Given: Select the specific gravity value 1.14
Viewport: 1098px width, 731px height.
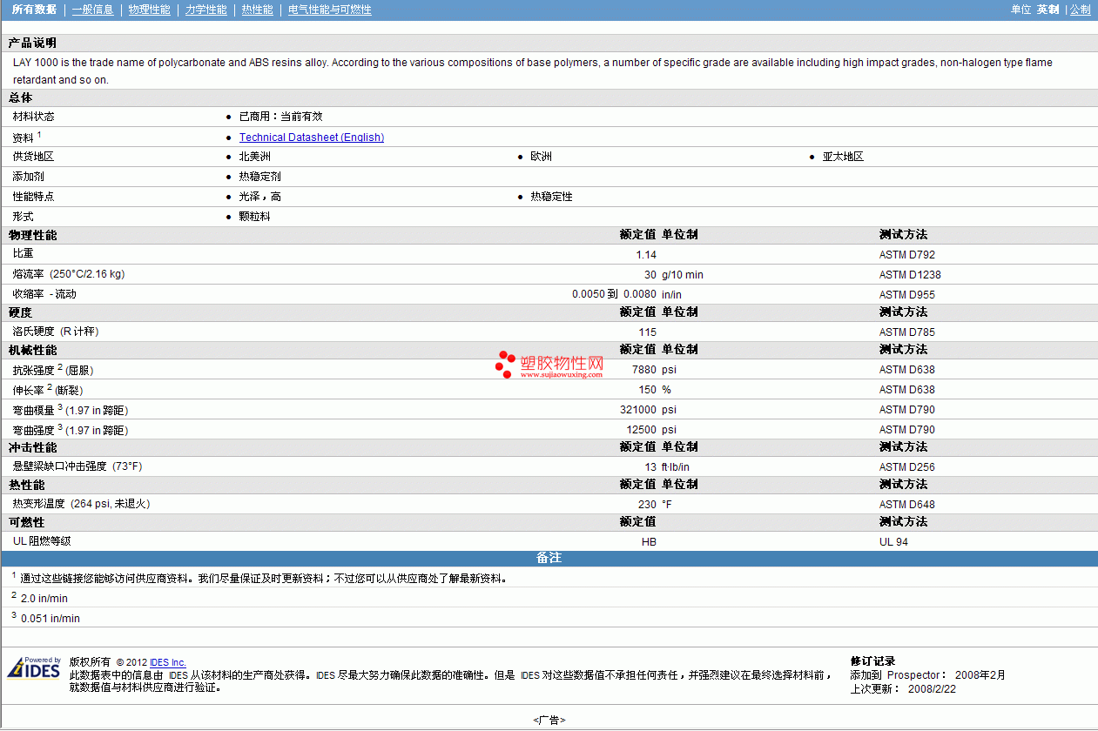Looking at the screenshot, I should (646, 255).
